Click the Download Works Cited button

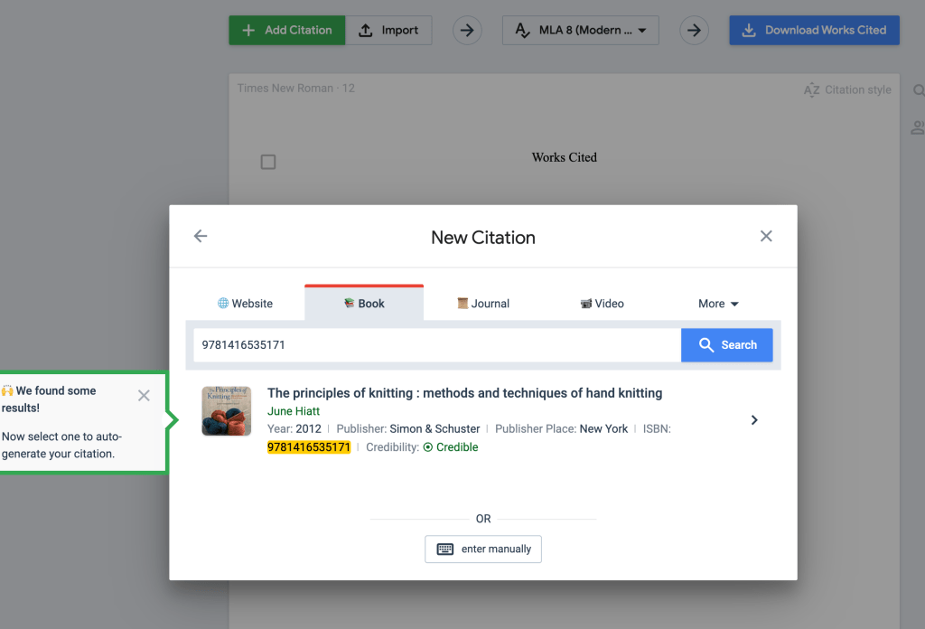(x=814, y=30)
